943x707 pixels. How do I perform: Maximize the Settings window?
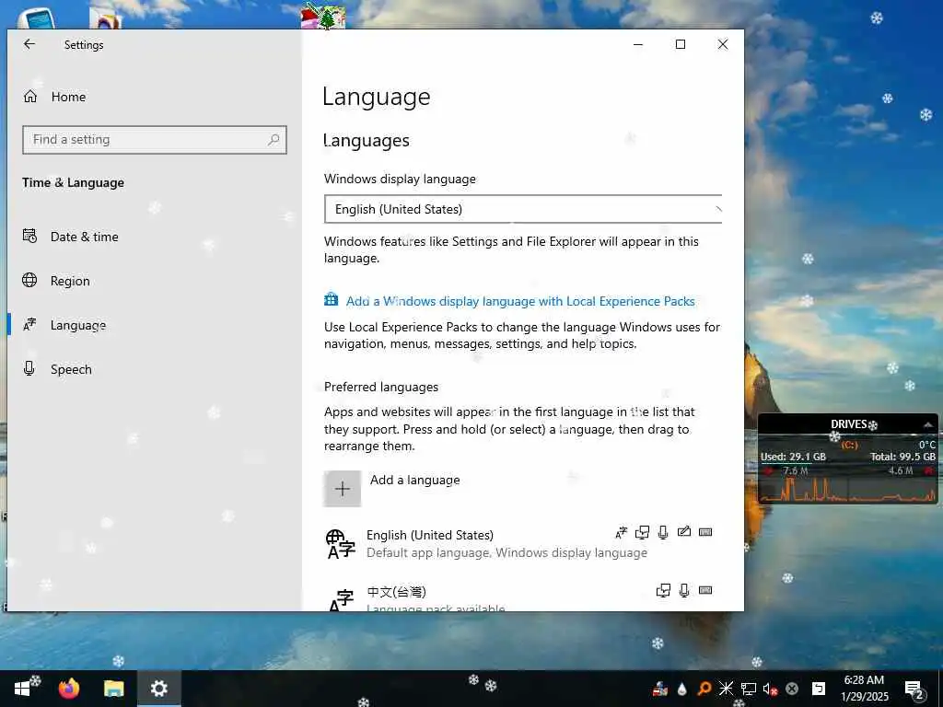pos(681,44)
